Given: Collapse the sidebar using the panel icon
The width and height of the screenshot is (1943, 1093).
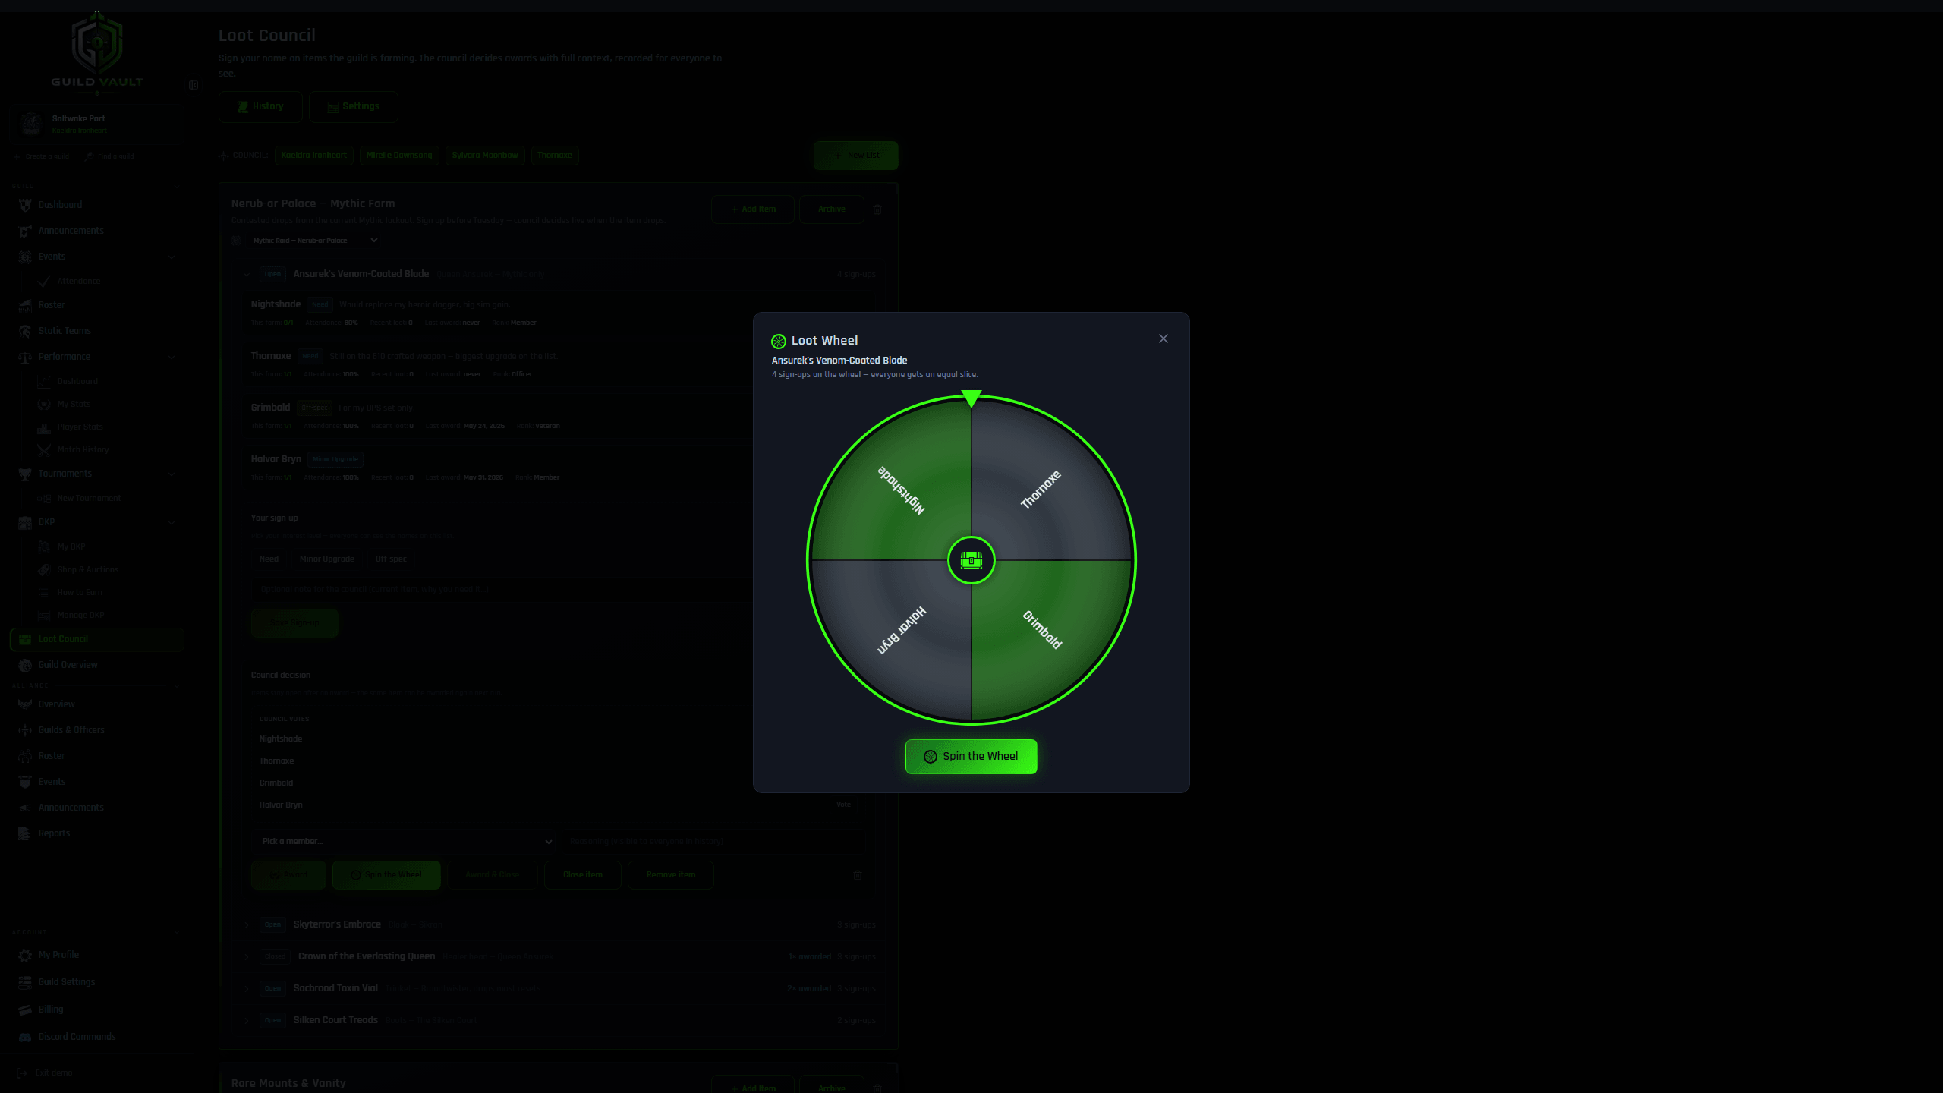Looking at the screenshot, I should (194, 85).
